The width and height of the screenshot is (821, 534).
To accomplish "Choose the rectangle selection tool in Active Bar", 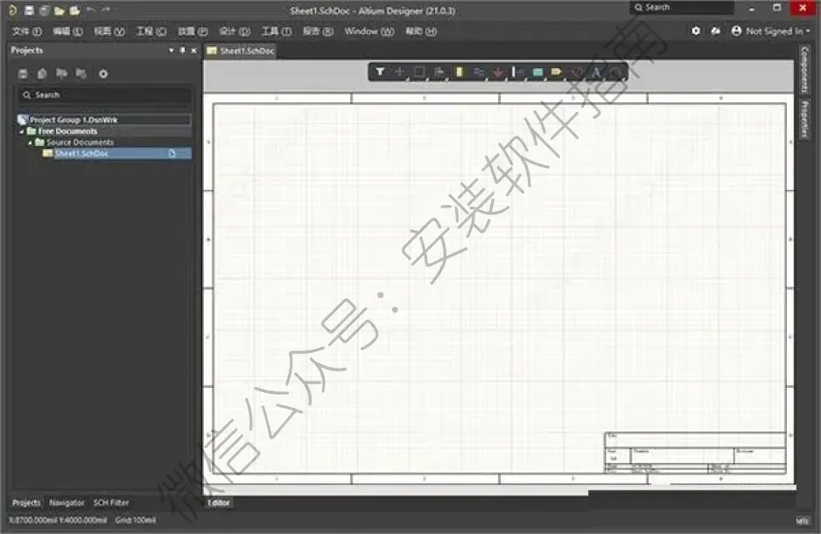I will click(419, 72).
